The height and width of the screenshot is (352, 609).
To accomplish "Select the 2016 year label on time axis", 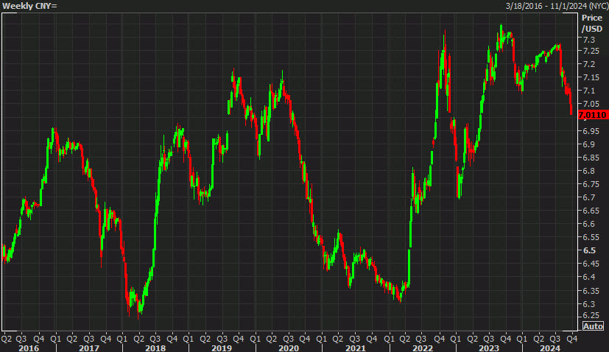I will point(29,348).
